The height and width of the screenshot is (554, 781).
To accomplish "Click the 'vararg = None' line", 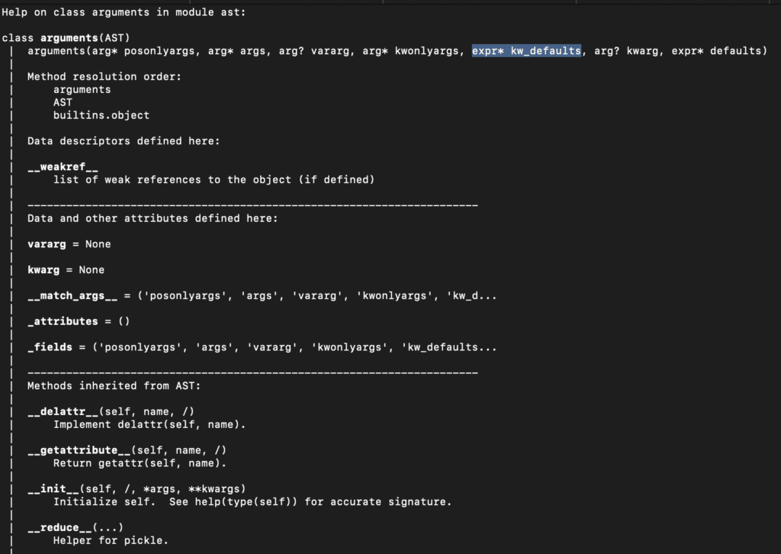I will (69, 244).
